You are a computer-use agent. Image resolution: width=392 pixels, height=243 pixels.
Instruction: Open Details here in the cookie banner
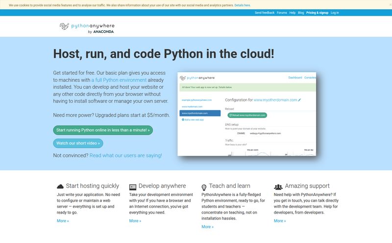pyautogui.click(x=242, y=5)
